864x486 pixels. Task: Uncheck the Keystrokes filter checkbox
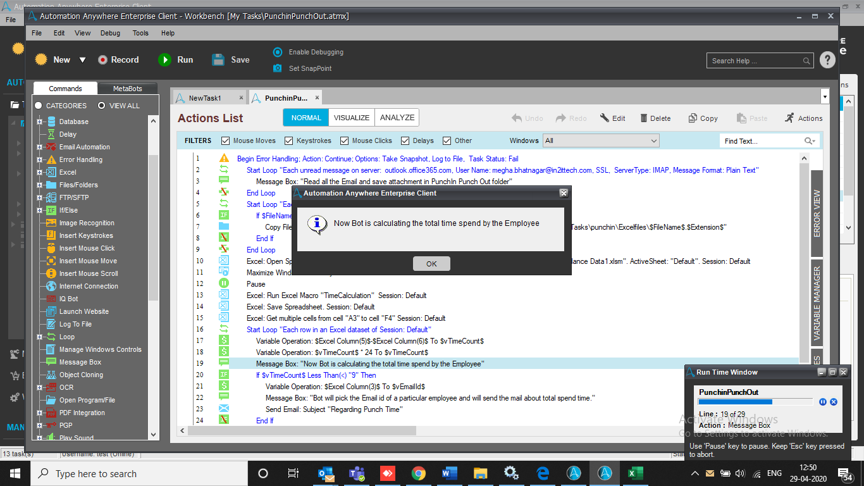289,140
